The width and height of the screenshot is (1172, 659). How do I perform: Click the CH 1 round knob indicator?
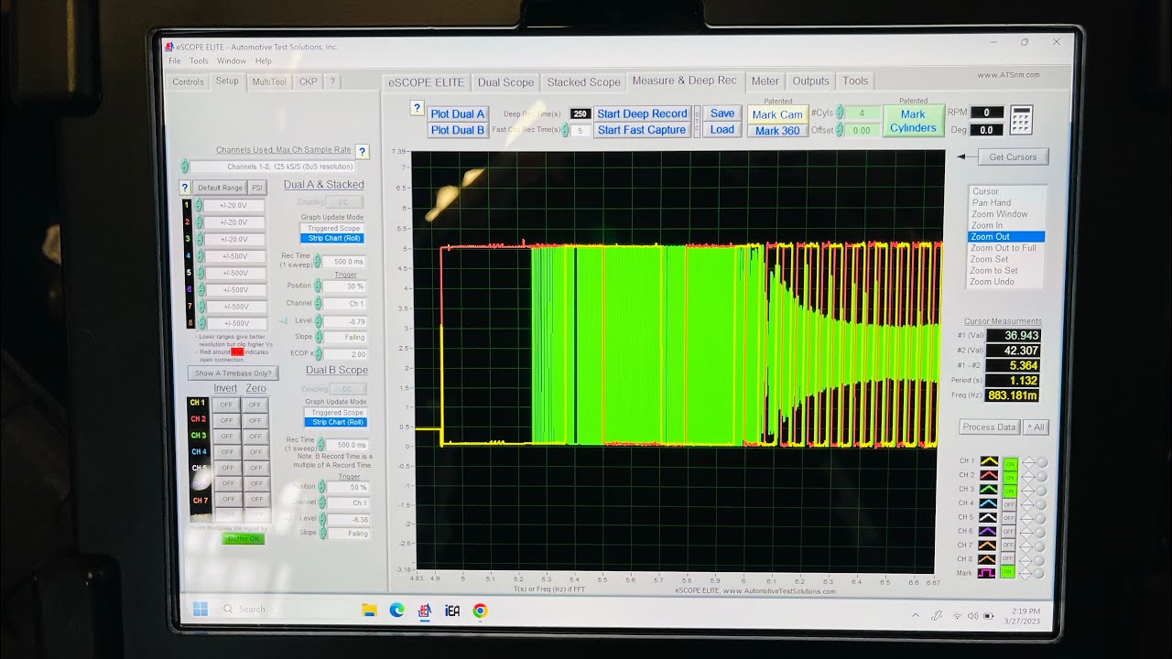tap(1042, 461)
